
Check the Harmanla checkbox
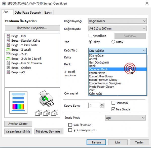coord(113,103)
